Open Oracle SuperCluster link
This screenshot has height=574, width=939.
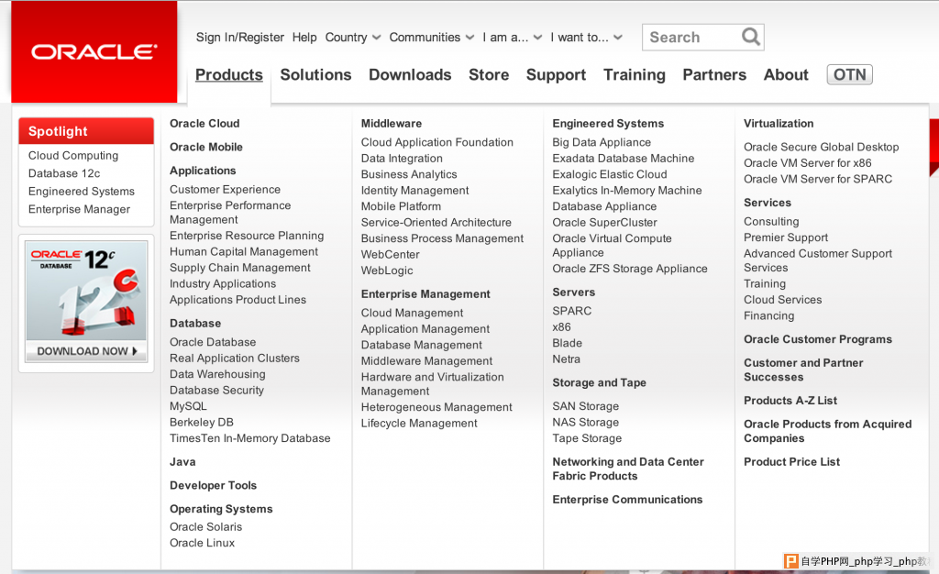point(604,223)
